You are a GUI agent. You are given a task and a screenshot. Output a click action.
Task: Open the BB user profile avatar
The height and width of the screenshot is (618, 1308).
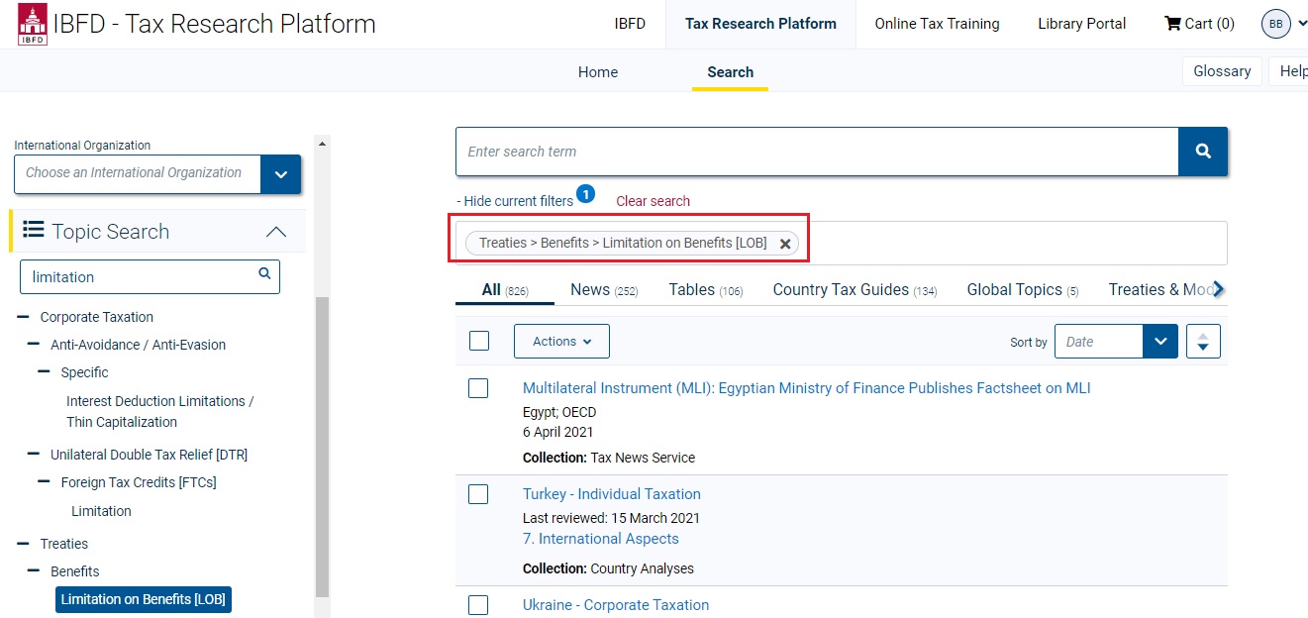1276,24
